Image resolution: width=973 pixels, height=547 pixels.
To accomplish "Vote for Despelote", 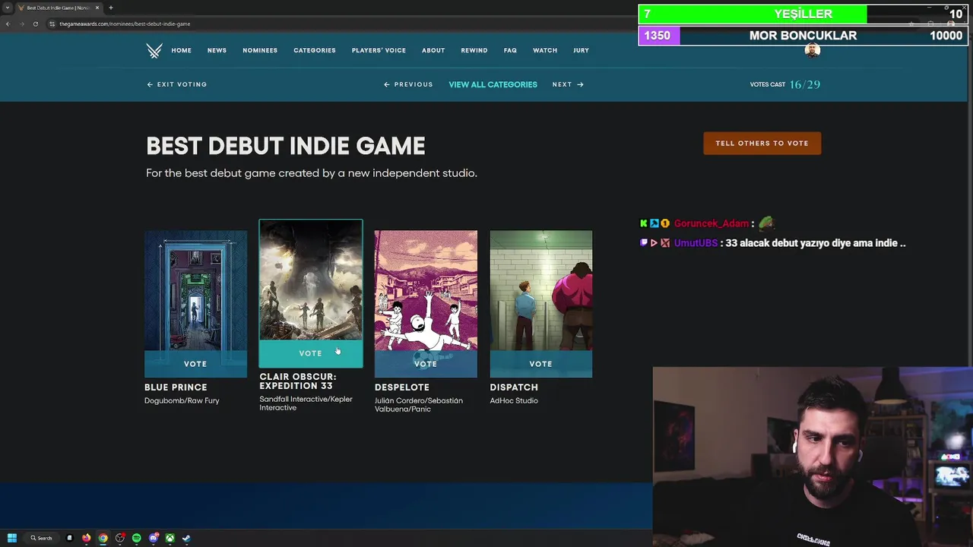I will pos(426,364).
